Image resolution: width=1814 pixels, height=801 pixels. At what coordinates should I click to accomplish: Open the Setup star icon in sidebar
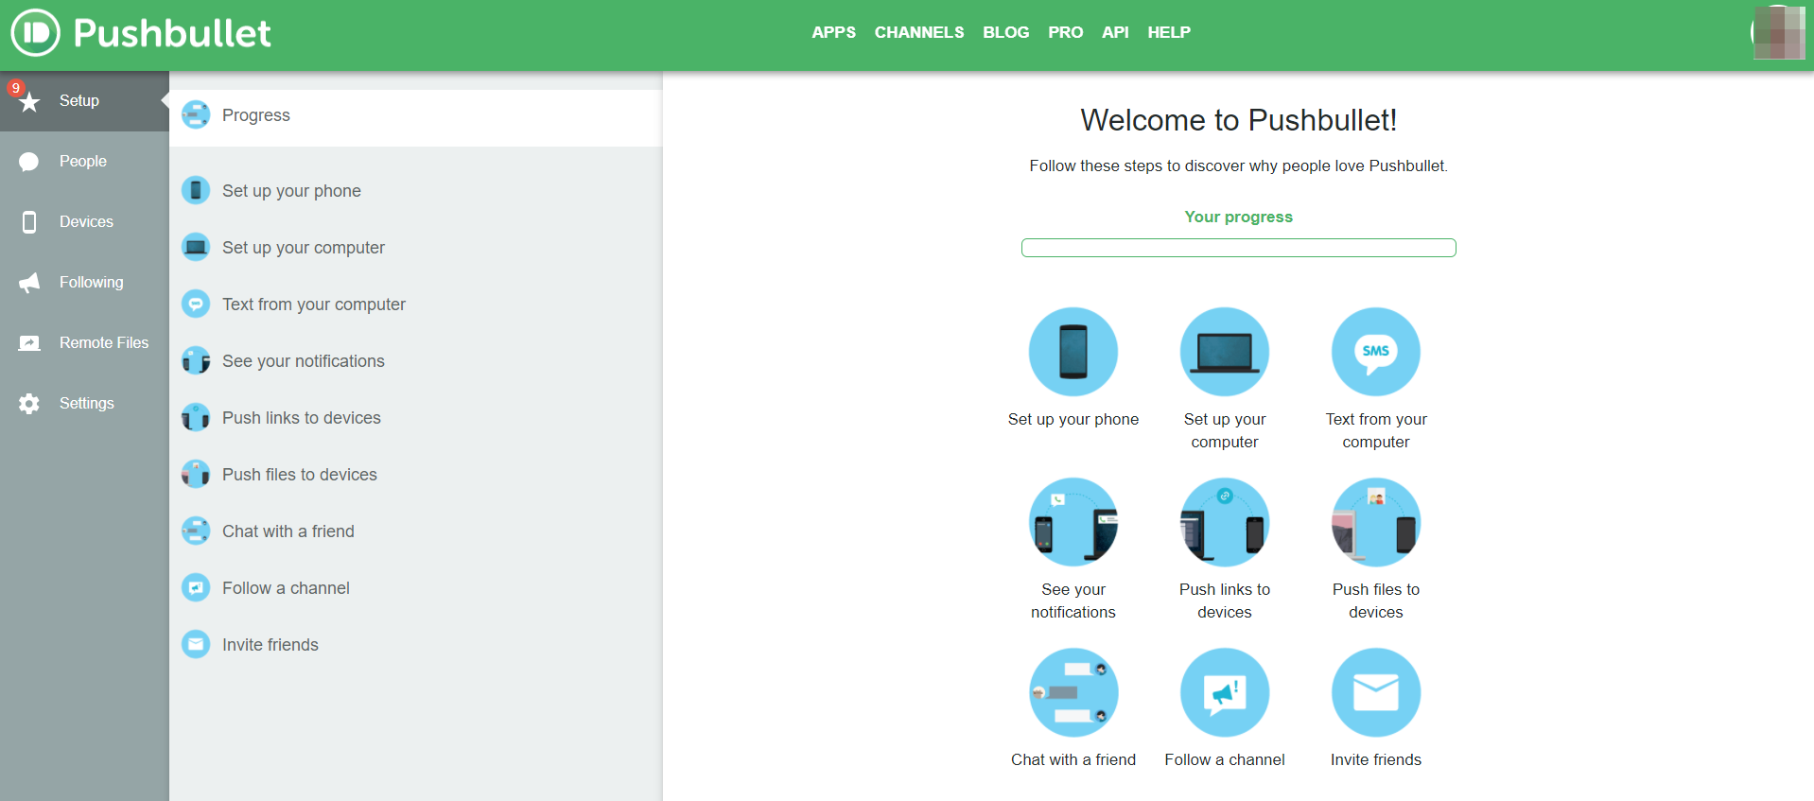(x=30, y=102)
